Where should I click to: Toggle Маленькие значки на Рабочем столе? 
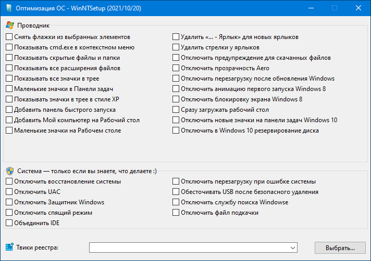point(9,130)
